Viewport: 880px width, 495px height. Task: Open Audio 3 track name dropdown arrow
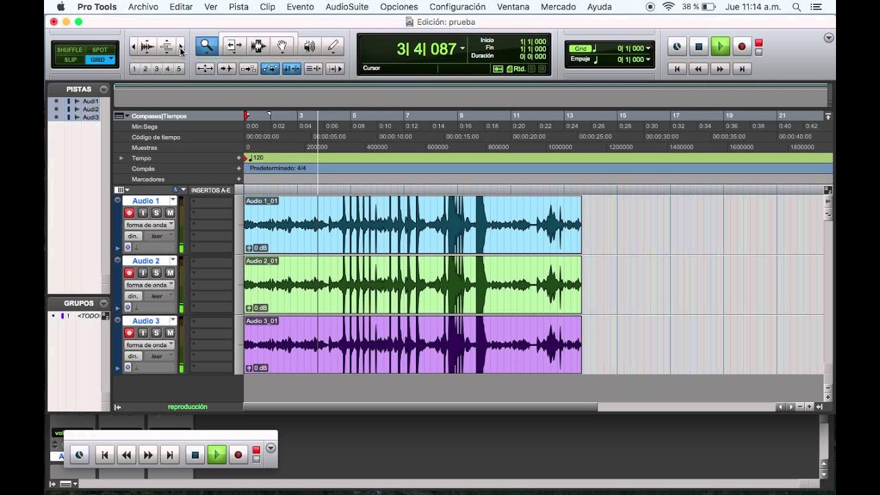click(x=173, y=320)
